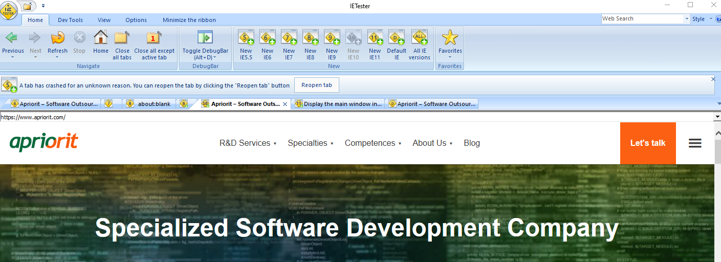Expand the Specialties website menu

pos(311,143)
